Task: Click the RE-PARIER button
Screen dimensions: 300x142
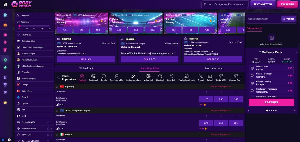Action: 271,102
